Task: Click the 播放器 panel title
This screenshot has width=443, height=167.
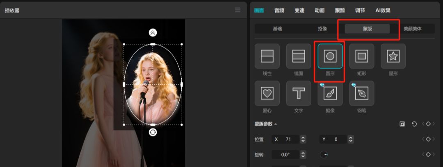Action: click(12, 11)
